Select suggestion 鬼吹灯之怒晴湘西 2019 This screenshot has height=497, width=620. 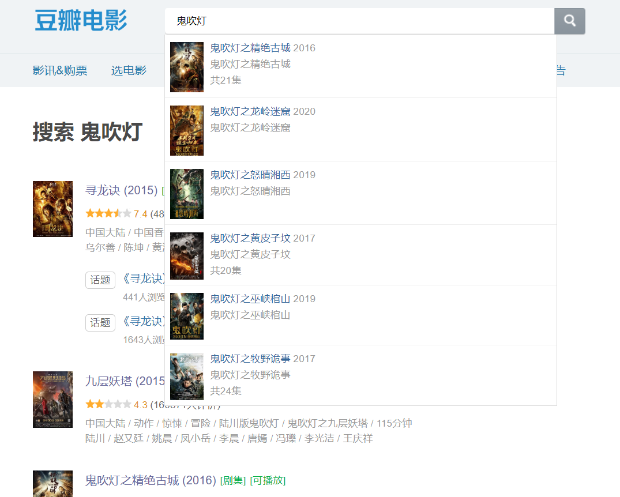[360, 193]
